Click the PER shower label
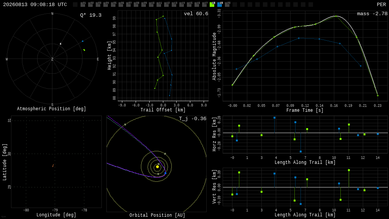Screen dimensions: 389x219 381,5
